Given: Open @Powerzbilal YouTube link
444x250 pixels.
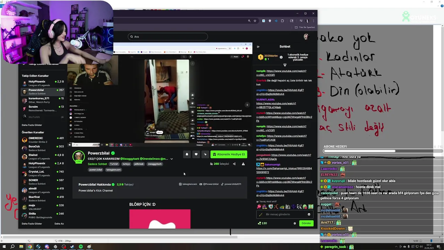Looking at the screenshot, I should [x=209, y=184].
